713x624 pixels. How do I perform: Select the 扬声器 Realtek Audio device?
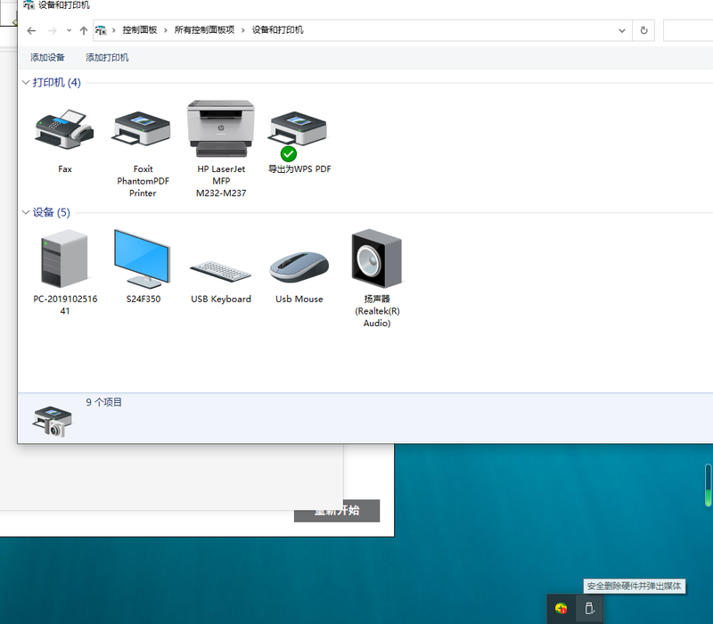coord(376,259)
